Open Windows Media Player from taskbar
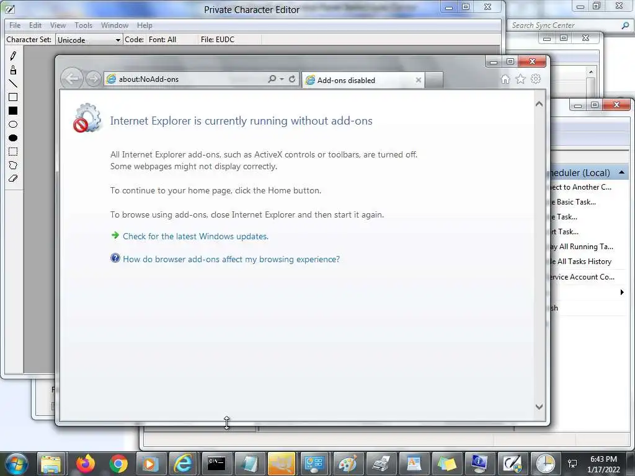The height and width of the screenshot is (476, 635). pyautogui.click(x=150, y=464)
